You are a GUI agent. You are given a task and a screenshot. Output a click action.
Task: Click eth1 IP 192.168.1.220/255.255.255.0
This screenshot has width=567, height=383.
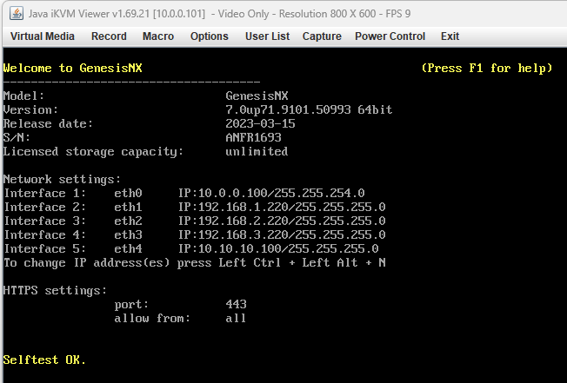coord(282,207)
